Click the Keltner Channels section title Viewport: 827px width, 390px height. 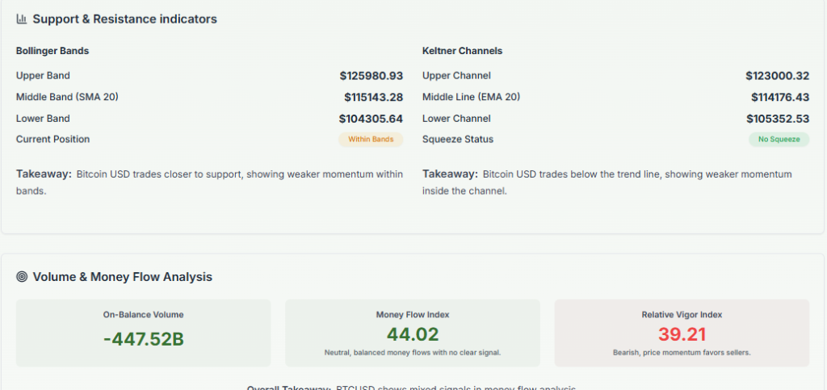(462, 51)
